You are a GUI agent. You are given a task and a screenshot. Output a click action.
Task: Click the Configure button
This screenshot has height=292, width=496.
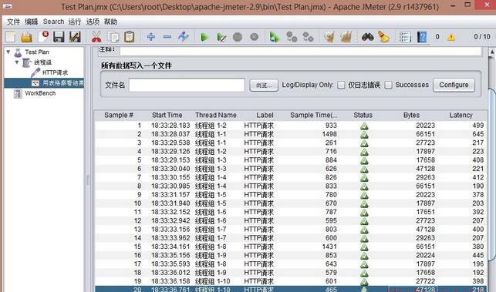pos(454,85)
